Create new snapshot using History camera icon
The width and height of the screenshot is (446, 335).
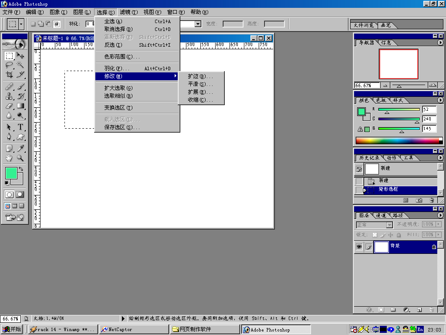pyautogui.click(x=419, y=200)
